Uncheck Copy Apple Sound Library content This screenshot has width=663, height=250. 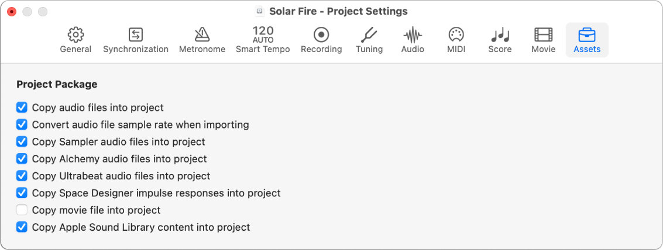click(x=22, y=227)
